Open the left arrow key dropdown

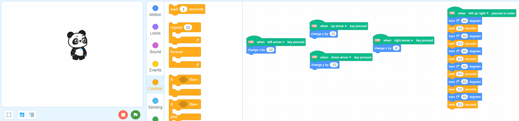[276, 42]
